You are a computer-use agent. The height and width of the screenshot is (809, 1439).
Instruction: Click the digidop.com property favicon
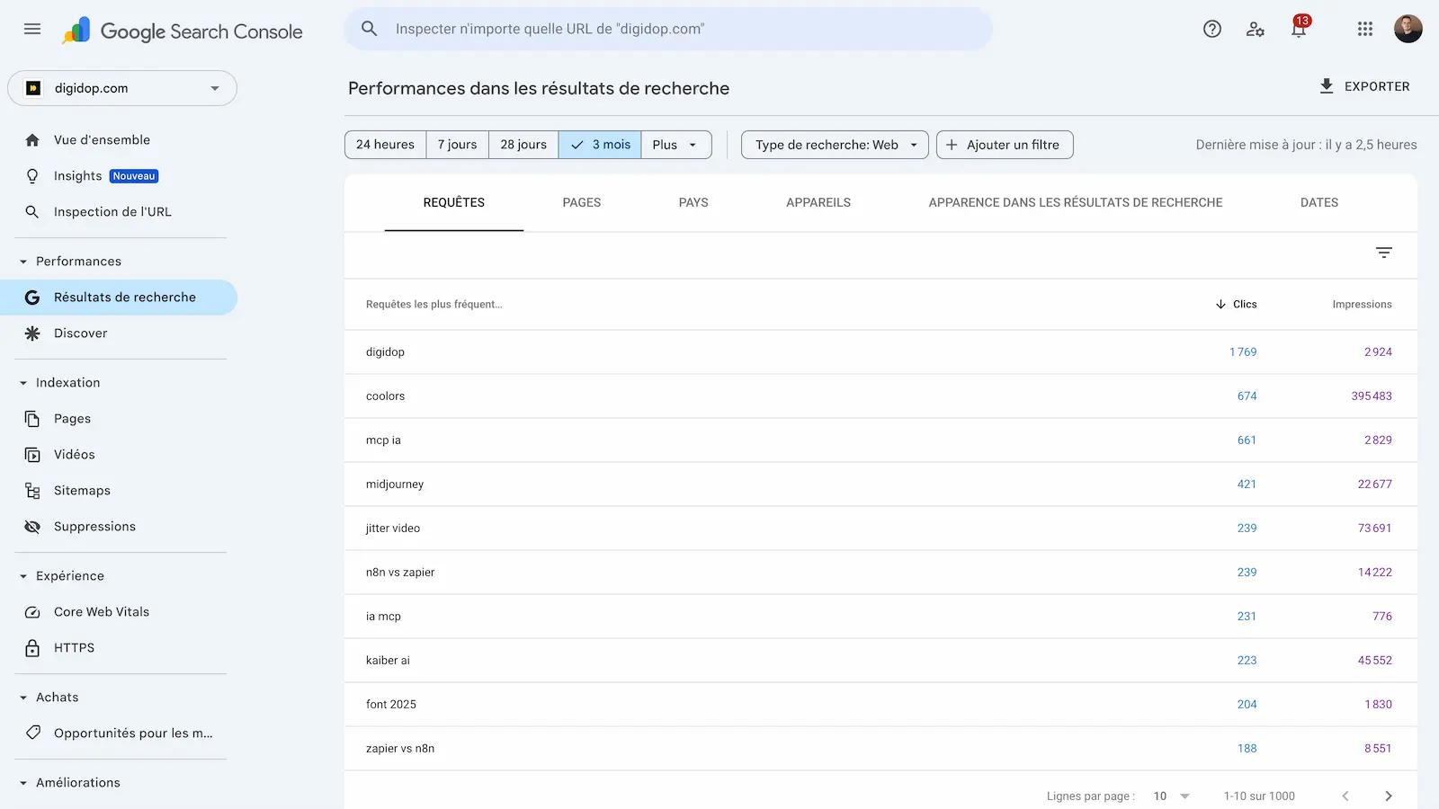coord(33,88)
